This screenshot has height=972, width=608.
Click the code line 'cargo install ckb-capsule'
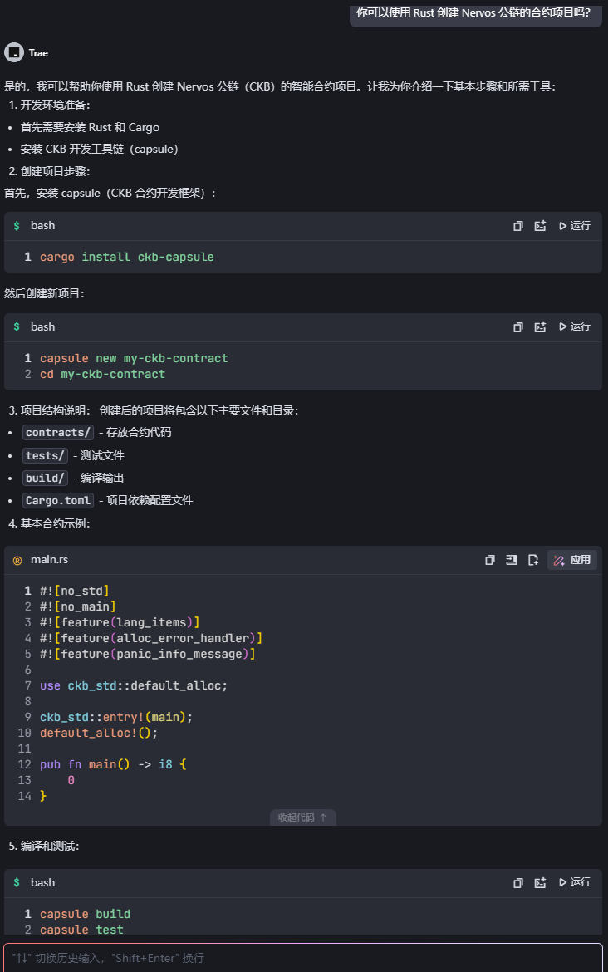(x=126, y=258)
